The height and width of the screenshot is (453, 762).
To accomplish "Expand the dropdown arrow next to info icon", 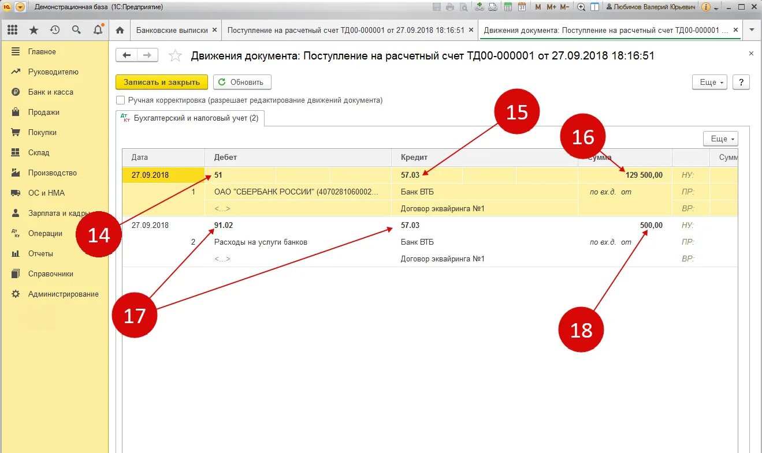I will [x=716, y=8].
